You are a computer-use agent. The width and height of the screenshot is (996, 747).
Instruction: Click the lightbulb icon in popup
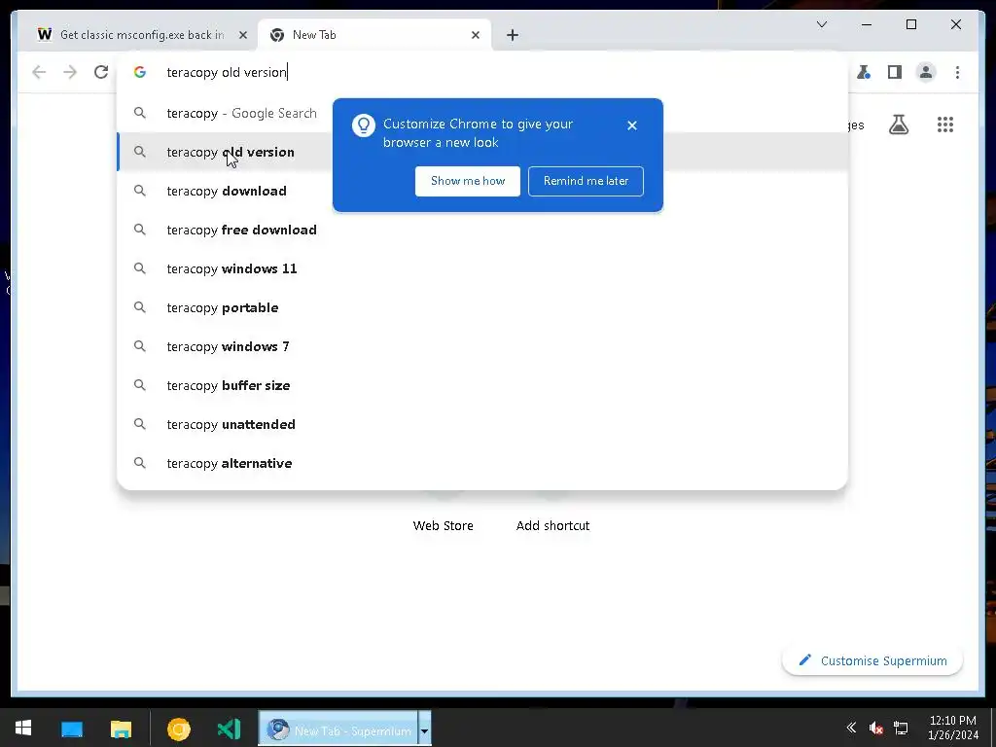[364, 125]
